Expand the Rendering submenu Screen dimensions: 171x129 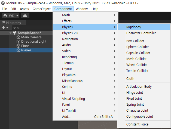85,57
